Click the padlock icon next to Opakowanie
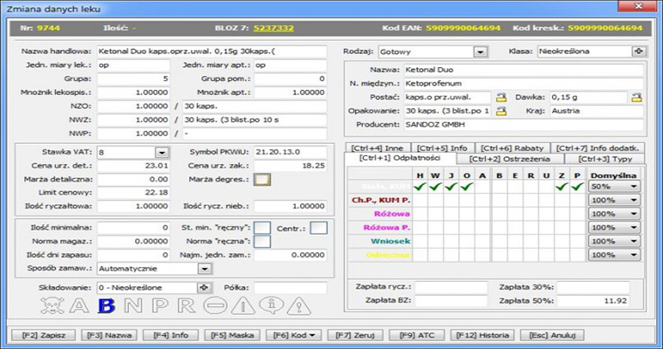 click(501, 112)
